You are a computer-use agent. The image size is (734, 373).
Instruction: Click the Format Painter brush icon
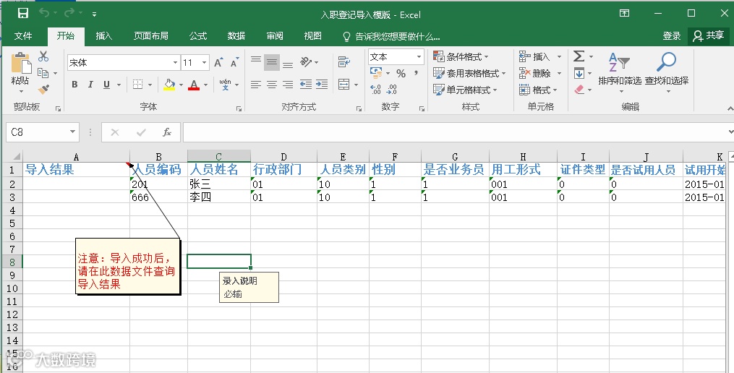(x=43, y=89)
